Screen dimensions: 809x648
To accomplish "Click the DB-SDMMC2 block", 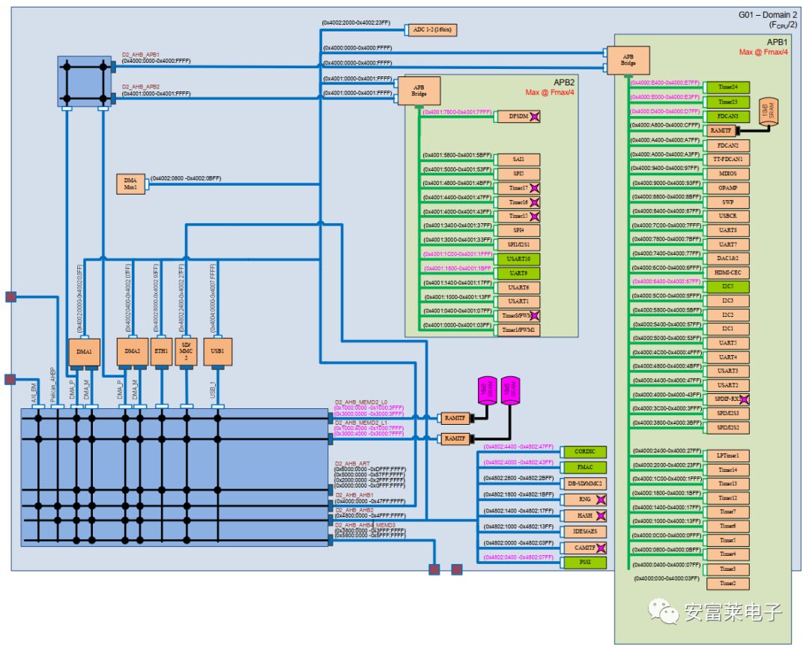I will click(584, 484).
